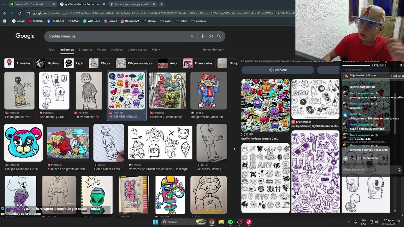Viewport: 404px width, 227px height.
Task: Start voice search with microphone icon
Action: tap(202, 36)
